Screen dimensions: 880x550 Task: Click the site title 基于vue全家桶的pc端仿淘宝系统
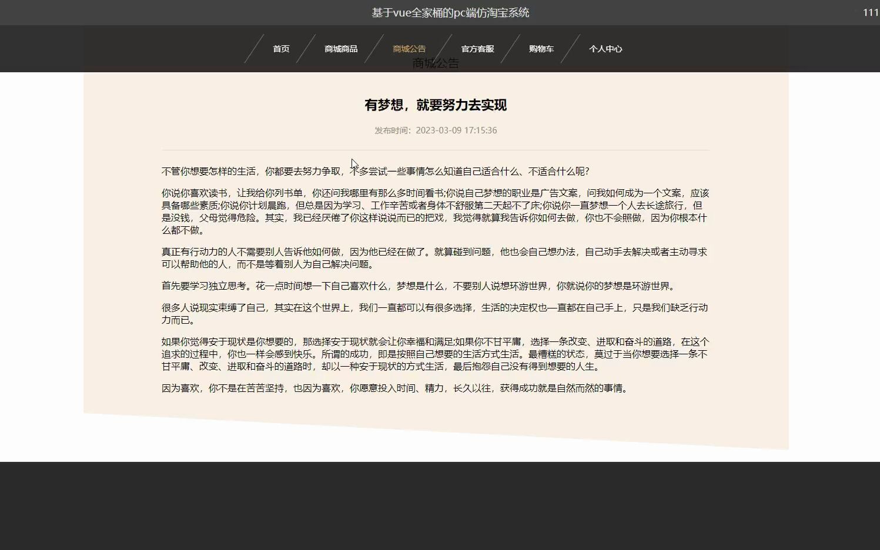click(449, 12)
